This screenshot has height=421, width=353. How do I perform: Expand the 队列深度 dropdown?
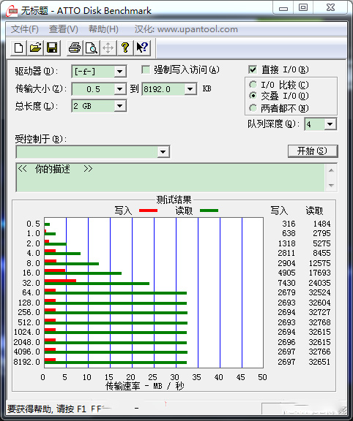[x=330, y=124]
